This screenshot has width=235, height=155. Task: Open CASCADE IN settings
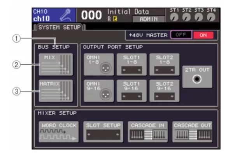click(x=148, y=132)
